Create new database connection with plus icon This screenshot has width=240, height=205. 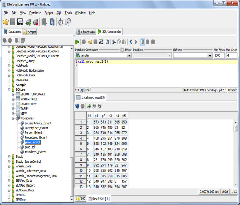coord(28,22)
